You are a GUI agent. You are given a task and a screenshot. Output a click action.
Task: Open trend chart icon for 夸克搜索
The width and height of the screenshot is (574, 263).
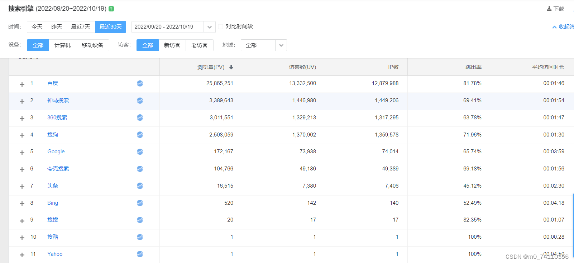tap(140, 169)
